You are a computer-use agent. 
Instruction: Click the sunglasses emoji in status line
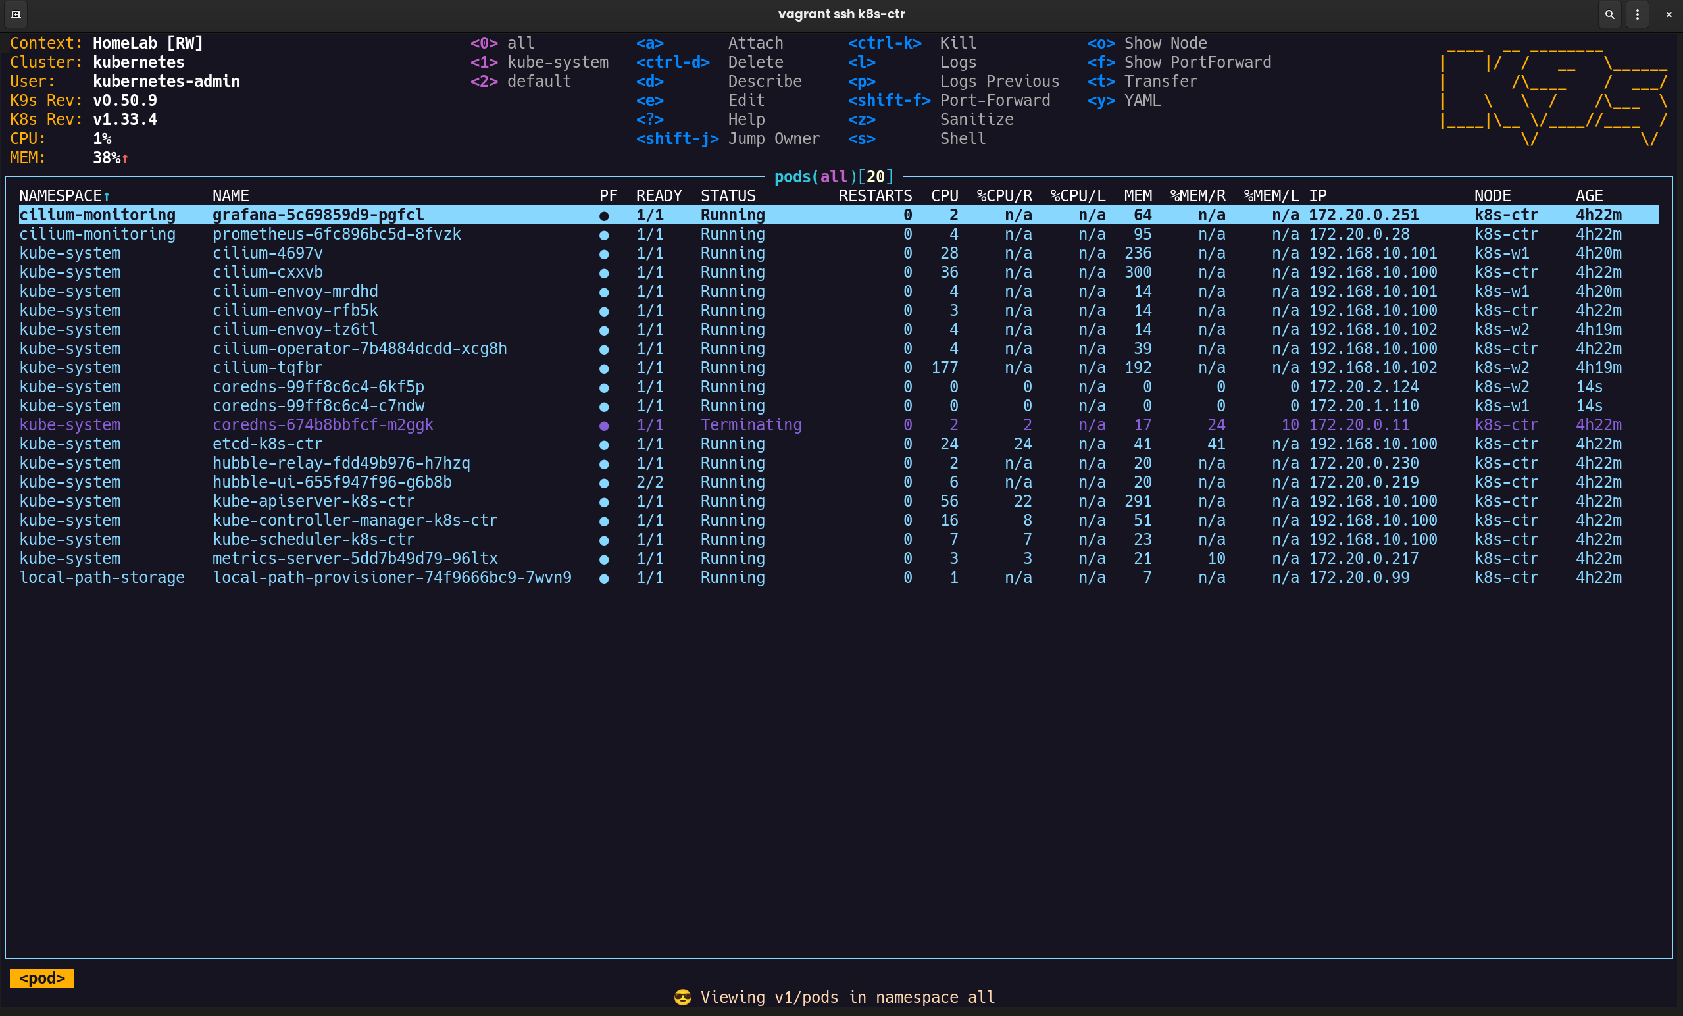point(682,998)
